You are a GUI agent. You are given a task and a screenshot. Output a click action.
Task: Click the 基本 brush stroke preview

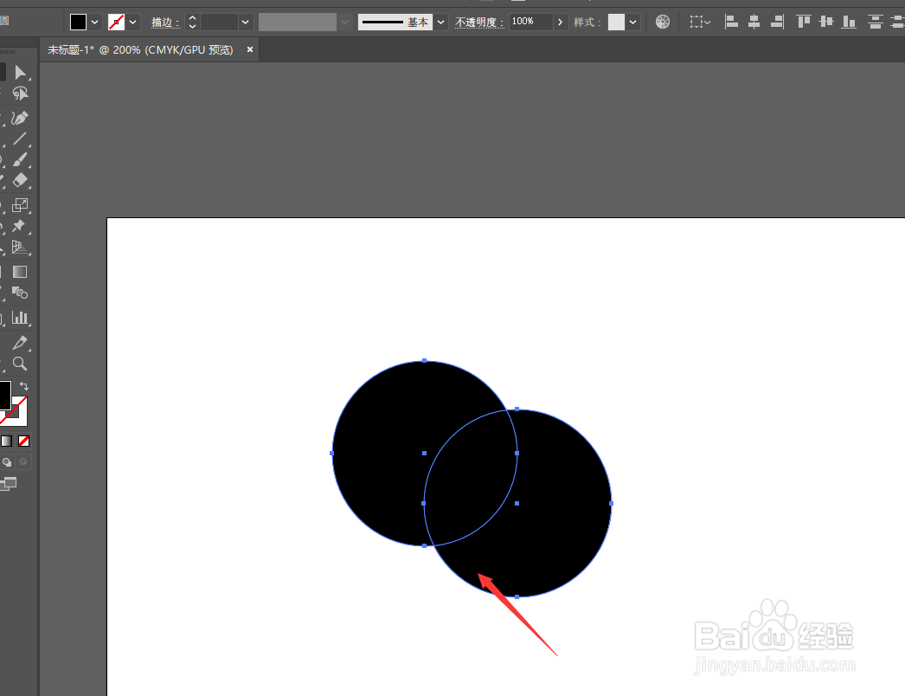[395, 22]
